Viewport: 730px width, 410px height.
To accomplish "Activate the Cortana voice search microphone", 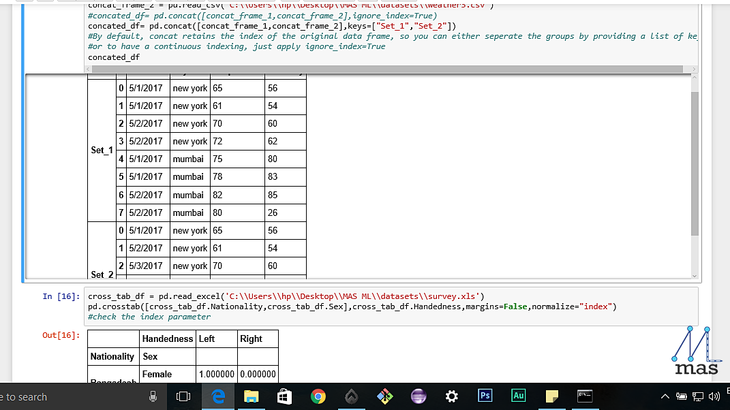I will tap(153, 396).
